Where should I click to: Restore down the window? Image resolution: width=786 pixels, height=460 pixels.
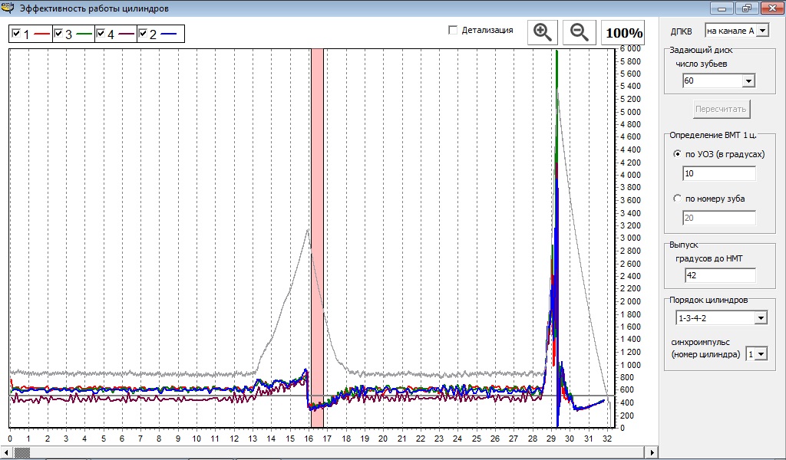click(x=747, y=8)
